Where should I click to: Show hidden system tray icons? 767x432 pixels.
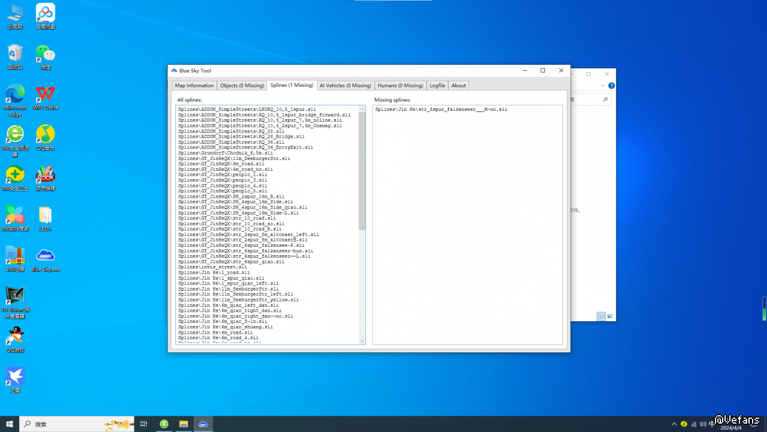coord(674,424)
